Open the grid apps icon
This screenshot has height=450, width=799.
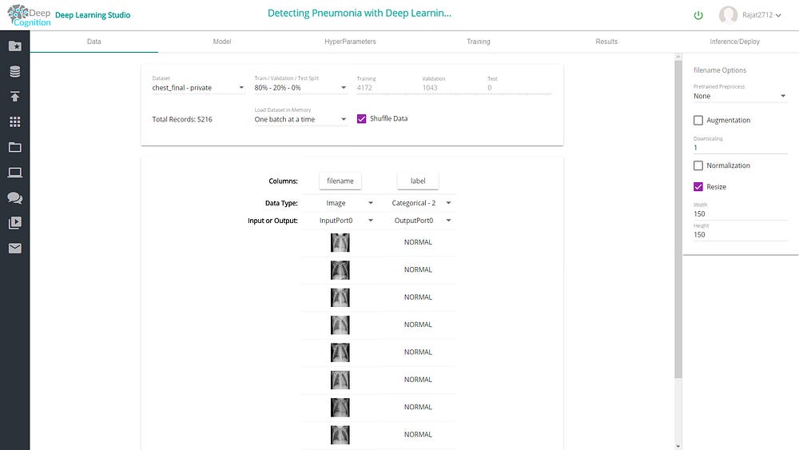[x=14, y=122]
